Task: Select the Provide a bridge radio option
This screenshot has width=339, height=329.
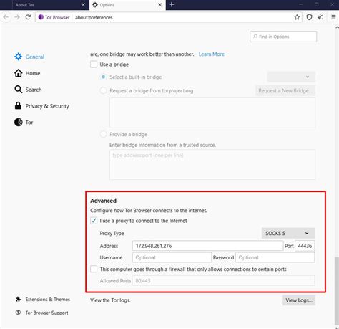Action: tap(103, 134)
